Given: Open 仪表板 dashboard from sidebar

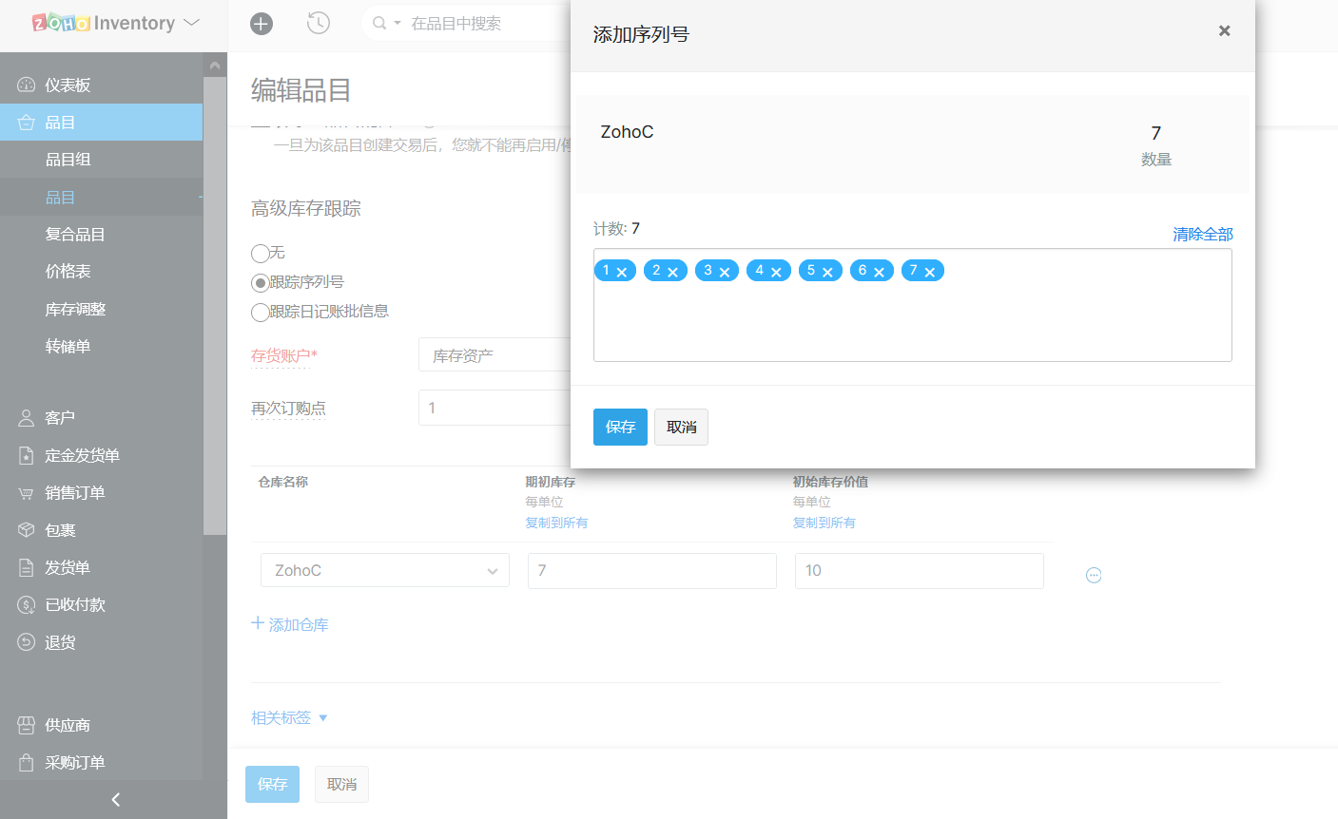Looking at the screenshot, I should [68, 86].
